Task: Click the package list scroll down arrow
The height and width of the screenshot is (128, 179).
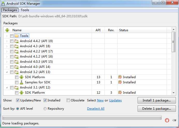Action: pos(174,93)
